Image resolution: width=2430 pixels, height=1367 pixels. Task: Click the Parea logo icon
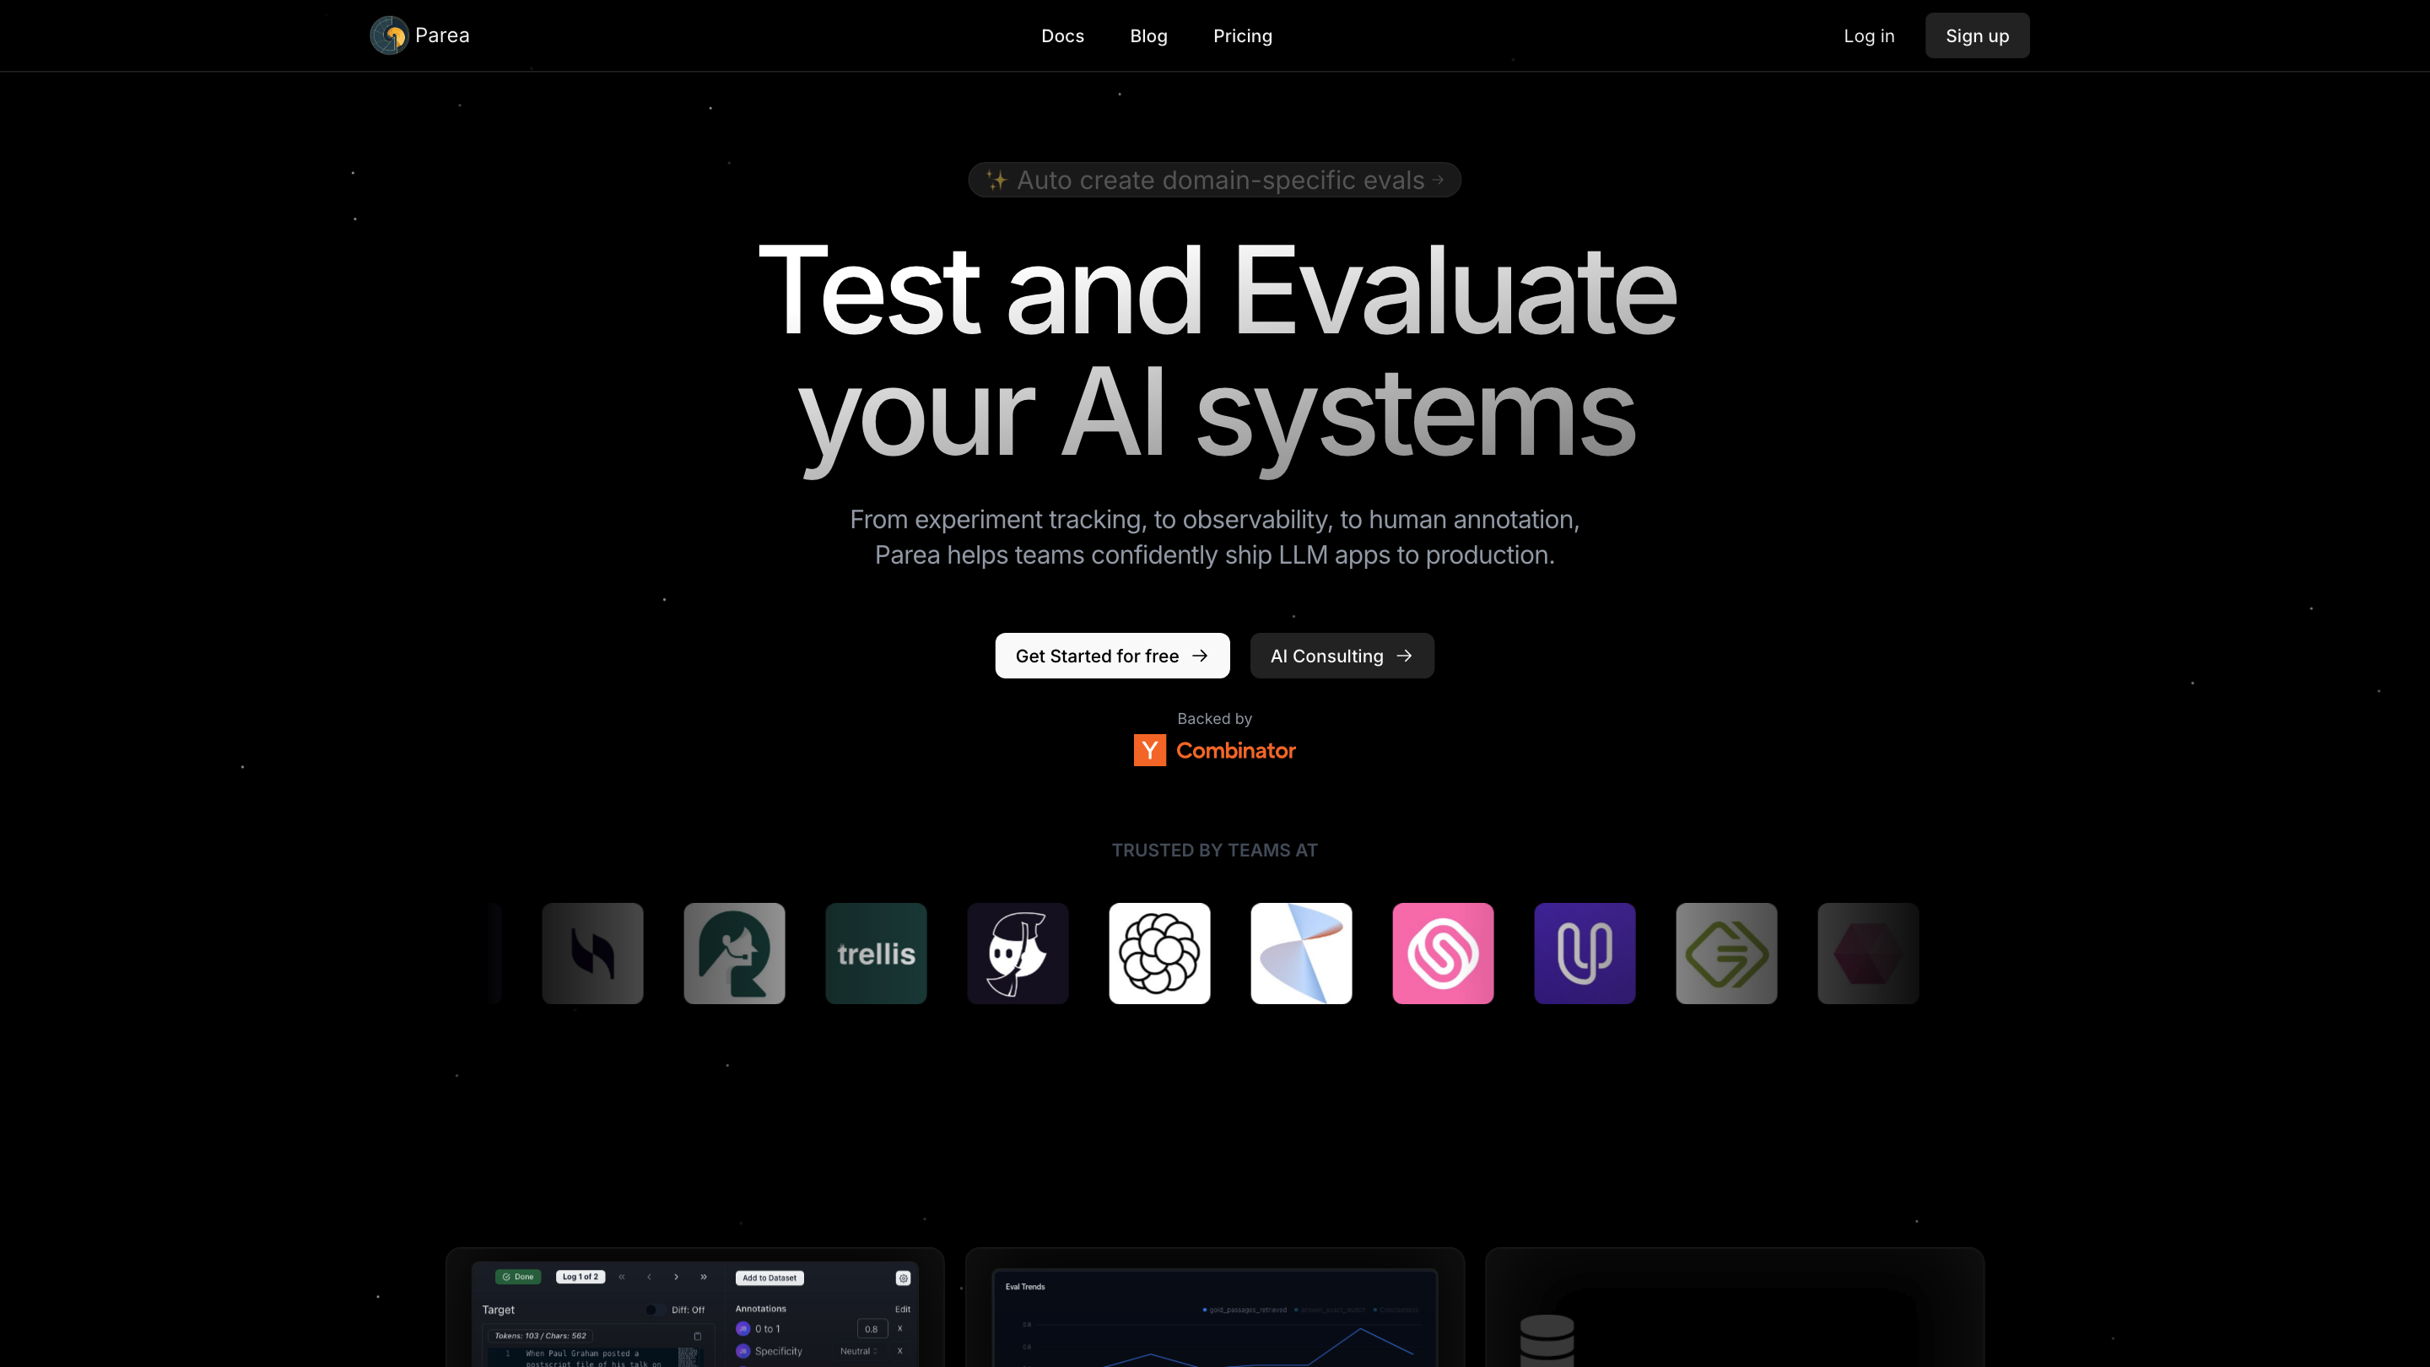click(389, 35)
